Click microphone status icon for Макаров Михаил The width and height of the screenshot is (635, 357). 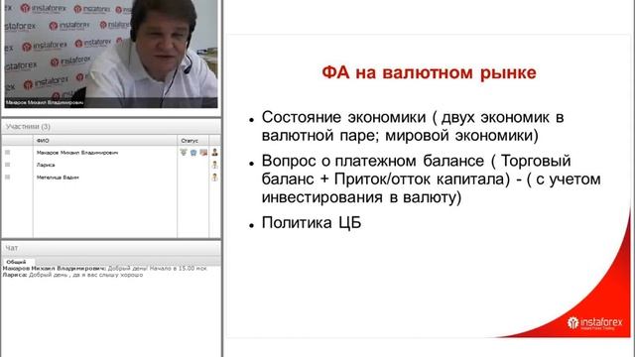pyautogui.click(x=184, y=152)
